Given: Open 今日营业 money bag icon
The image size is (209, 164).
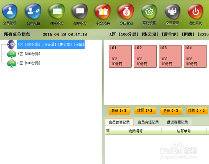Looking at the screenshot, I should [126, 12].
